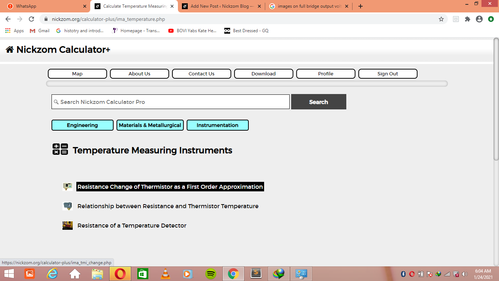Open the Chrome profile avatar icon
Screen dimensions: 499x281
click(x=479, y=19)
